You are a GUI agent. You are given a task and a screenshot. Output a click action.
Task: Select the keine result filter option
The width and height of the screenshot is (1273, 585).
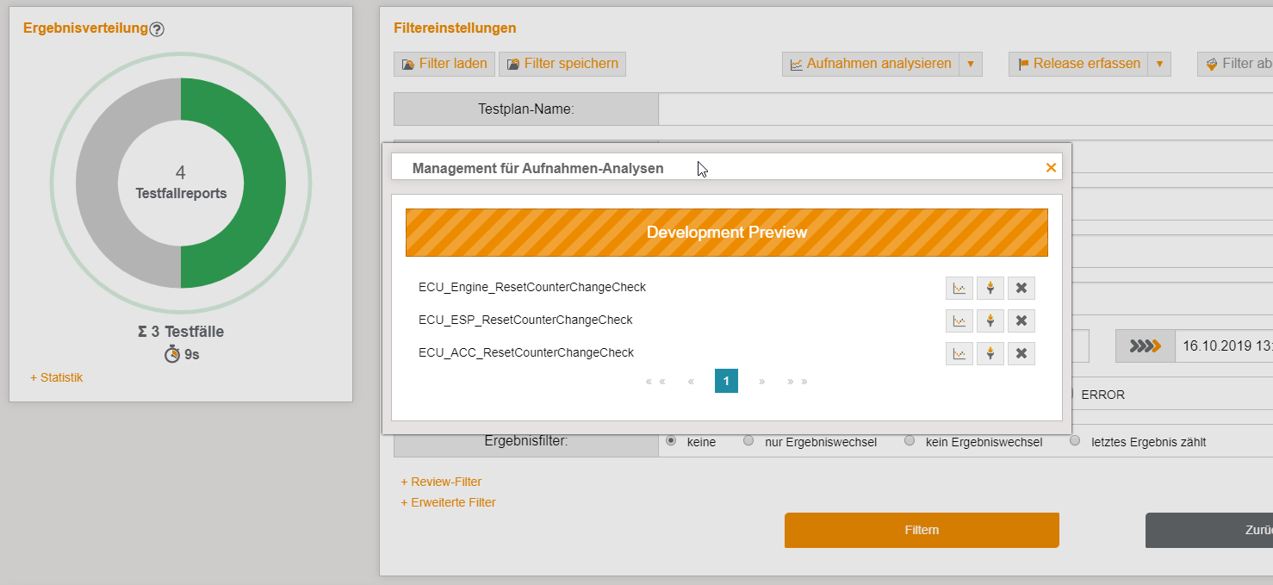pyautogui.click(x=672, y=440)
